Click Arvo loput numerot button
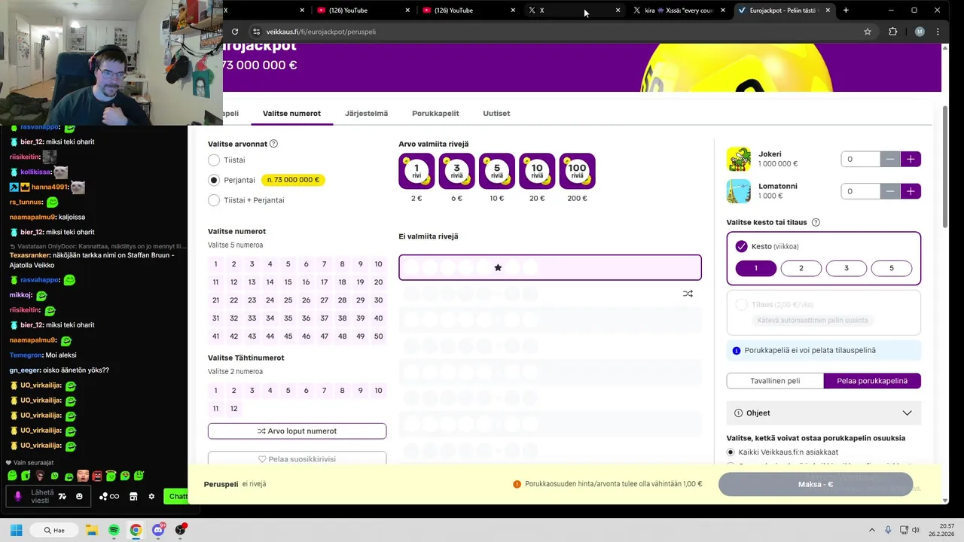 click(x=297, y=431)
